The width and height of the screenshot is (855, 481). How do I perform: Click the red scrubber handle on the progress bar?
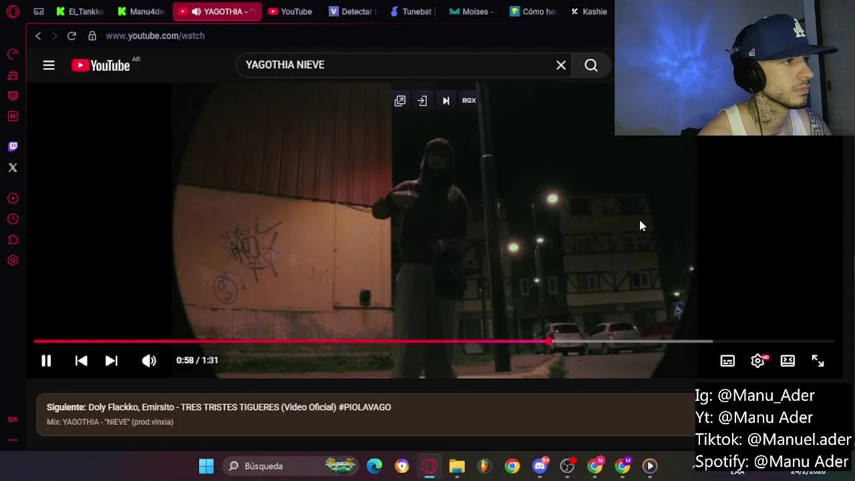click(548, 341)
